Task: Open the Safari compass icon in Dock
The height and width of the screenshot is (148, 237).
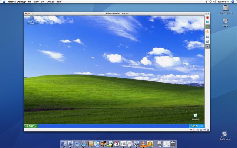Action: click(77, 144)
